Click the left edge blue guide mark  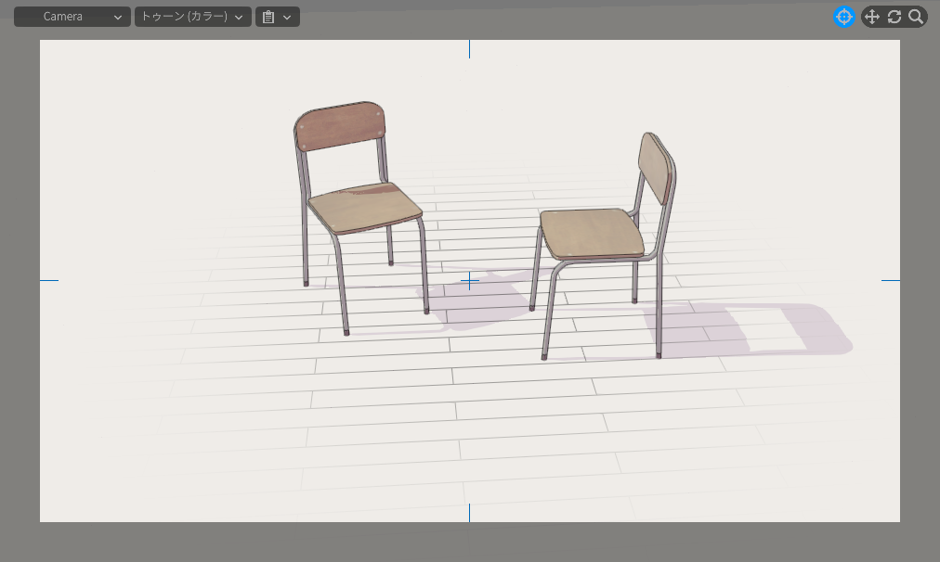tap(49, 280)
